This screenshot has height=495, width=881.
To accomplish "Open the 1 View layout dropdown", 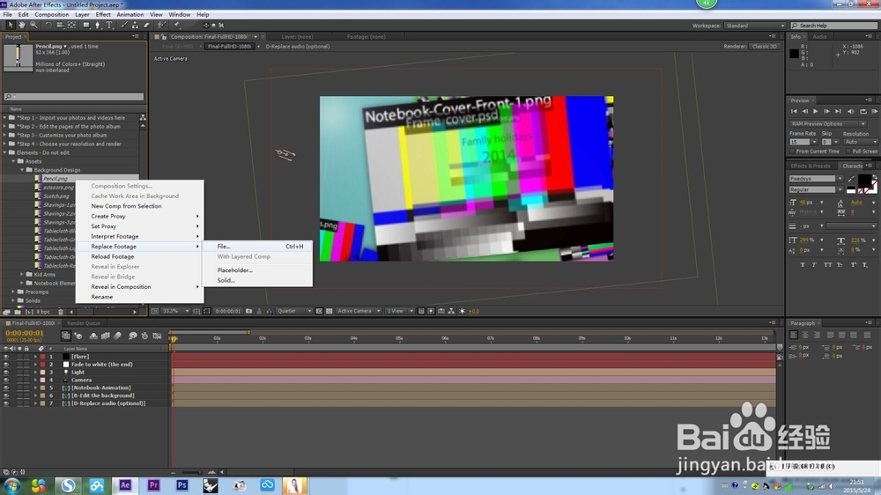I will coord(399,311).
